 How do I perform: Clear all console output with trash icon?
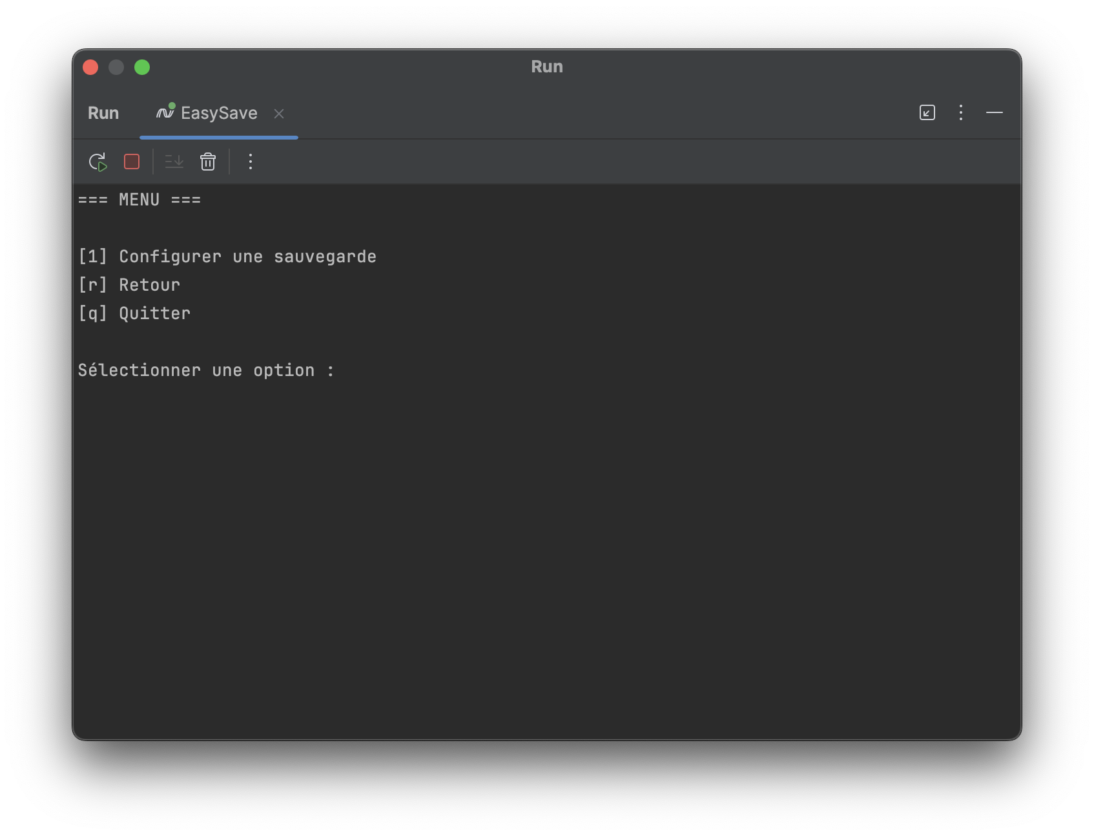coord(207,162)
